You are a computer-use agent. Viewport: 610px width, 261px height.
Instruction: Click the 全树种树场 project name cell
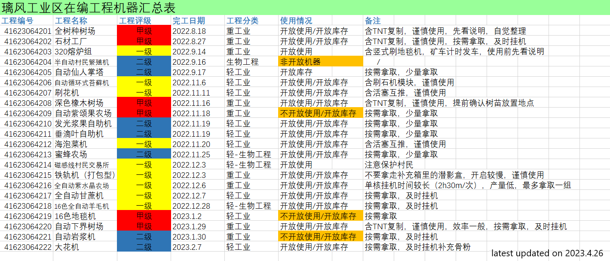pyautogui.click(x=75, y=31)
